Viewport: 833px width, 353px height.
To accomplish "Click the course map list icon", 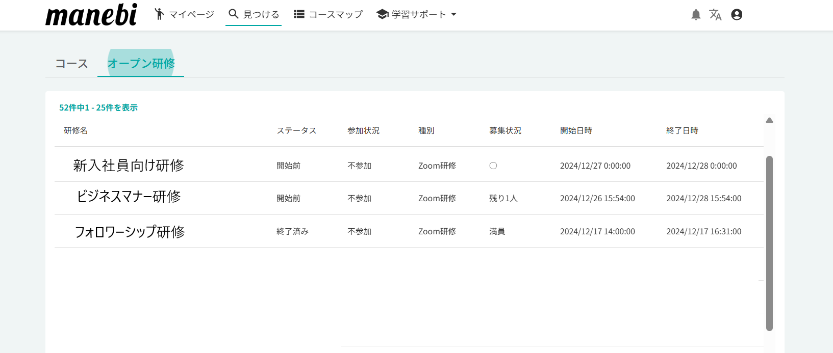I will [x=299, y=14].
